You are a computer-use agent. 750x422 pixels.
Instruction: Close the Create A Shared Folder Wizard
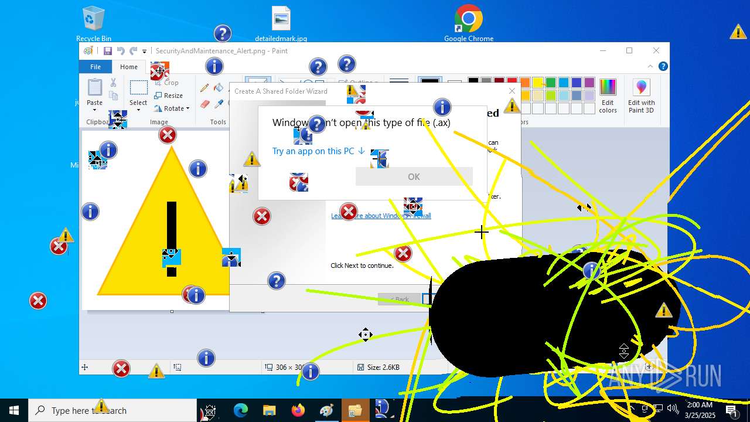click(512, 91)
